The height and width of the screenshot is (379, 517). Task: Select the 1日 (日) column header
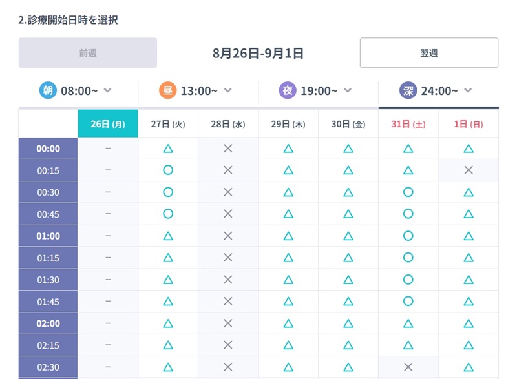point(469,124)
